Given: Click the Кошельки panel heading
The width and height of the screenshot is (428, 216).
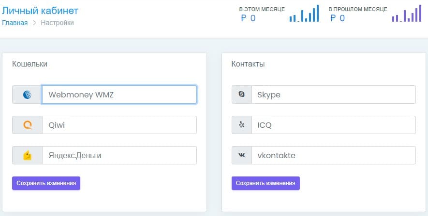Looking at the screenshot, I should (30, 64).
